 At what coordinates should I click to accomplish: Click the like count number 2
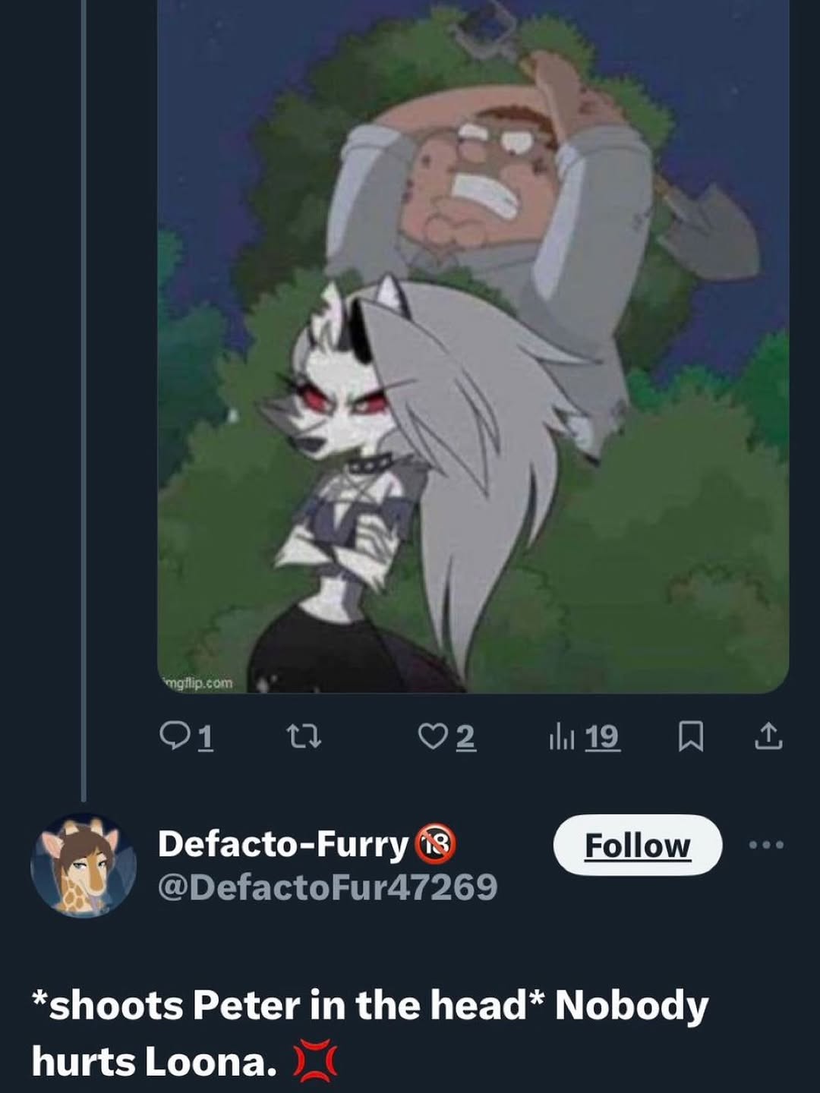pyautogui.click(x=465, y=736)
